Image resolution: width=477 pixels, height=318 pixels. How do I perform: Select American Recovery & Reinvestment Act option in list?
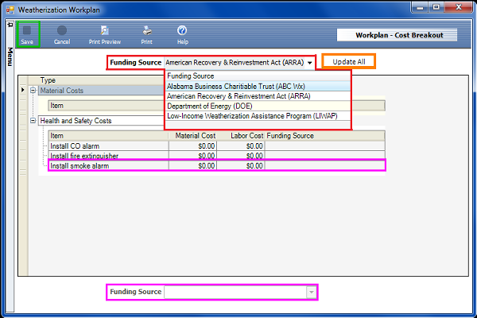[258, 96]
